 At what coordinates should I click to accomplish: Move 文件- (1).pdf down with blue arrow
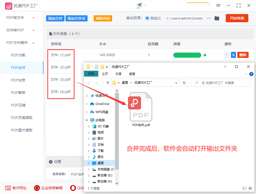tap(233, 55)
